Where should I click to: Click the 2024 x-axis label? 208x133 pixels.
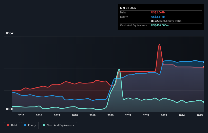(x=182, y=115)
